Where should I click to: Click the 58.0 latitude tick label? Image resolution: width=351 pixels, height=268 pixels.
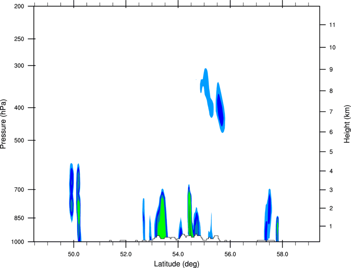point(282,254)
